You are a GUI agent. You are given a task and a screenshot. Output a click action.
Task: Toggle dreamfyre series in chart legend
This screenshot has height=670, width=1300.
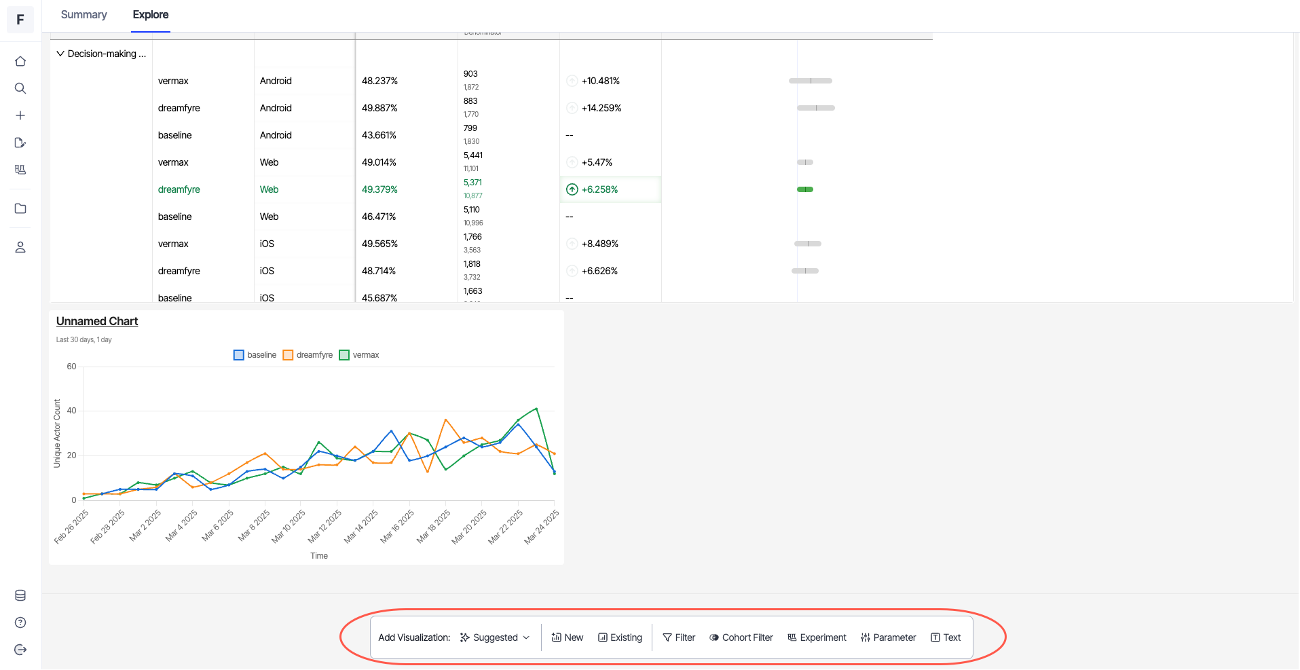coord(308,355)
